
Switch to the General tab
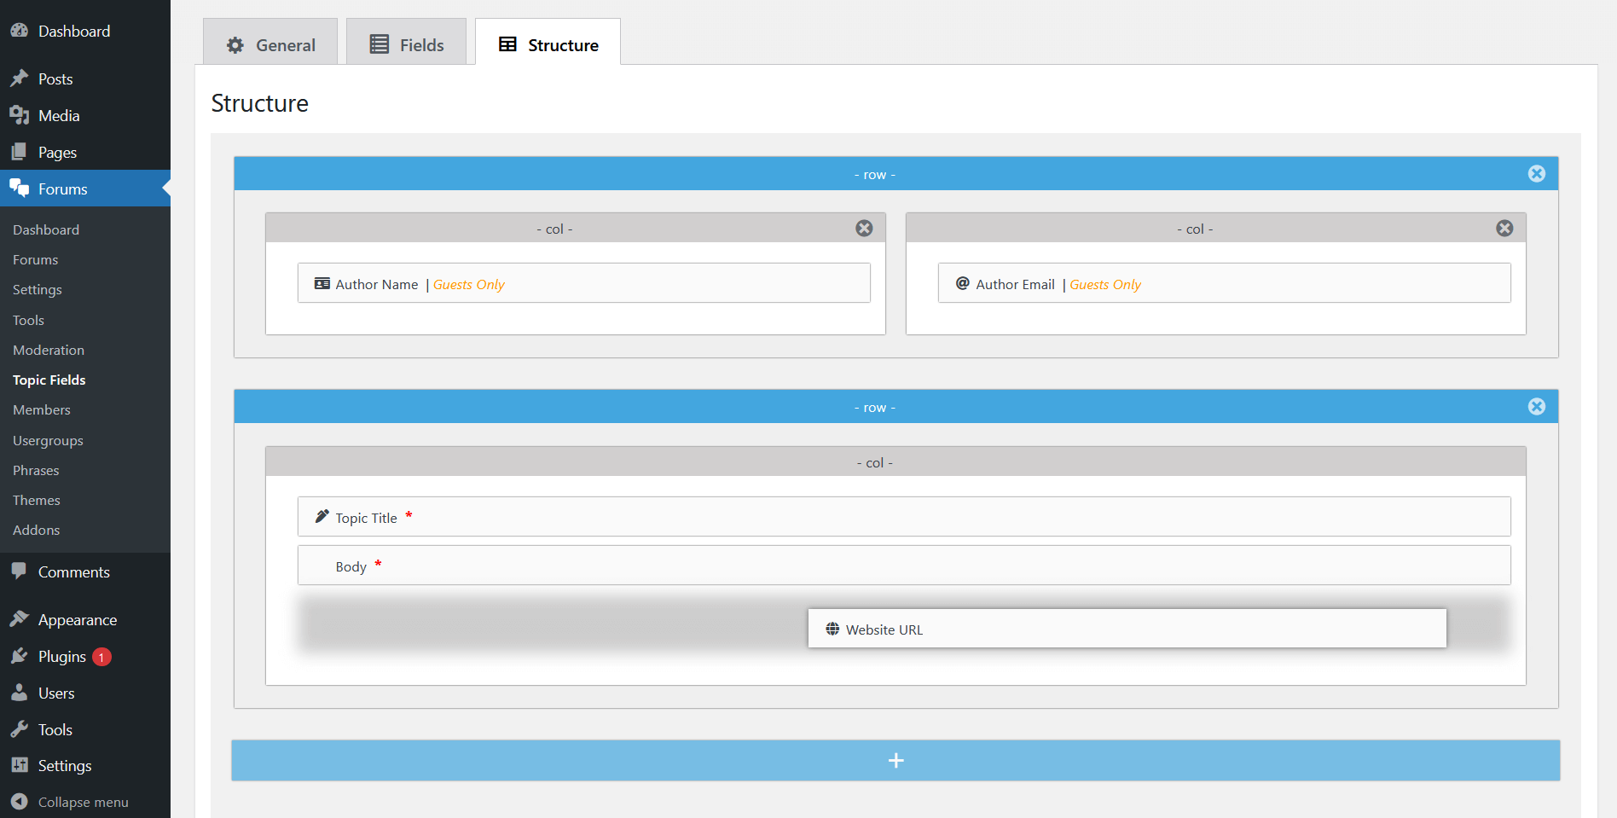270,44
